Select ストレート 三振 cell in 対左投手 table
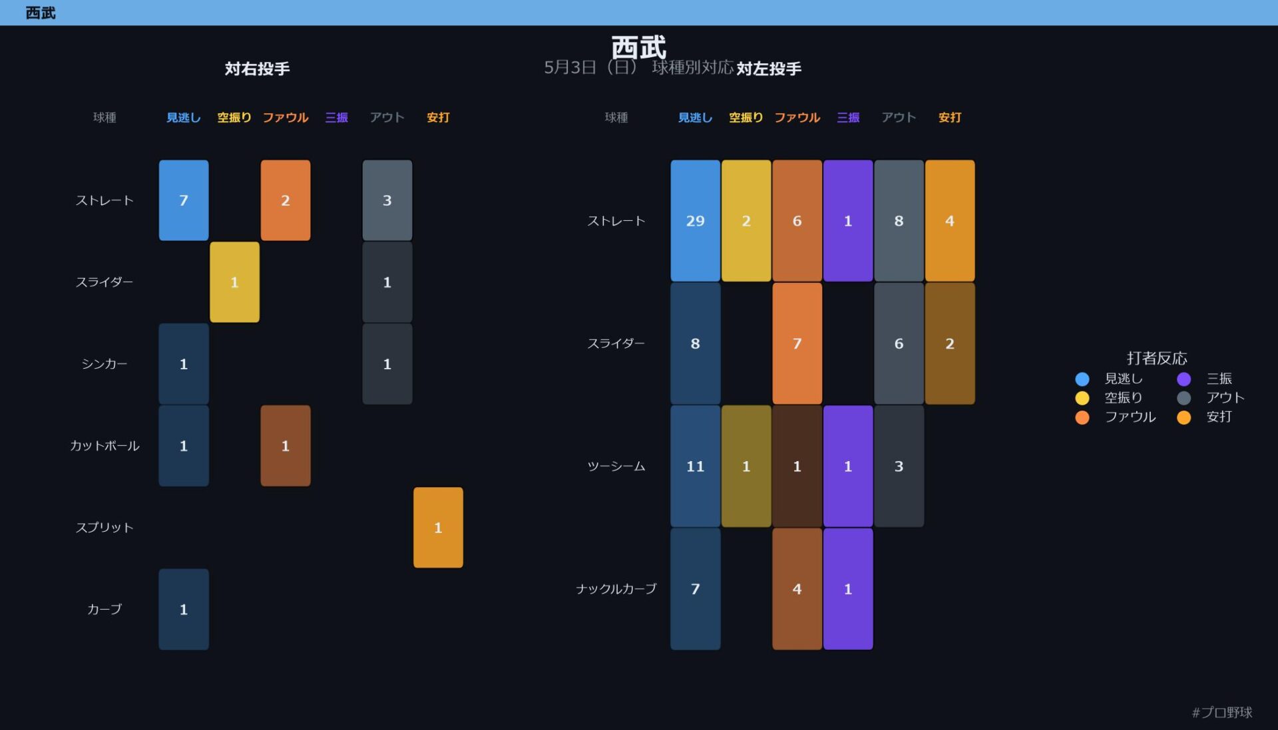This screenshot has width=1278, height=730. 848,221
